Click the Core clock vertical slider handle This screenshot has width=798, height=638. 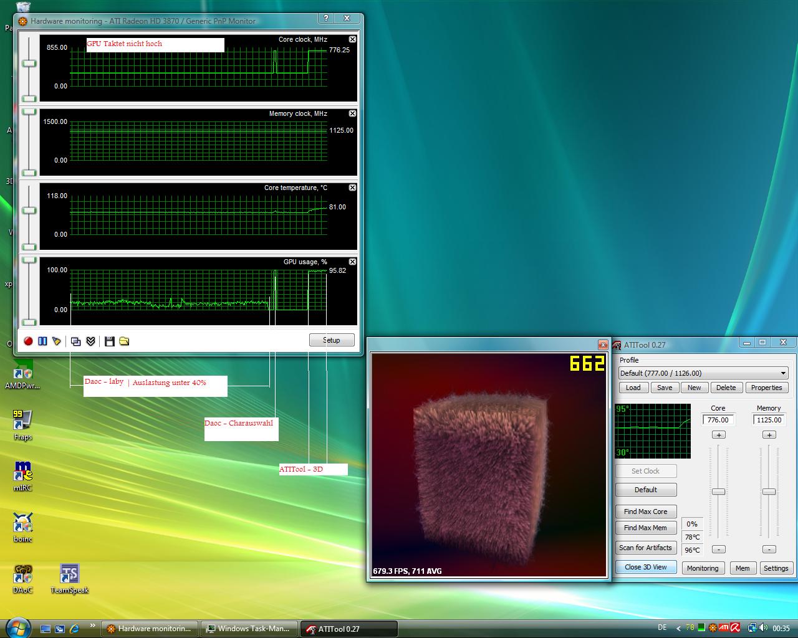[x=718, y=492]
